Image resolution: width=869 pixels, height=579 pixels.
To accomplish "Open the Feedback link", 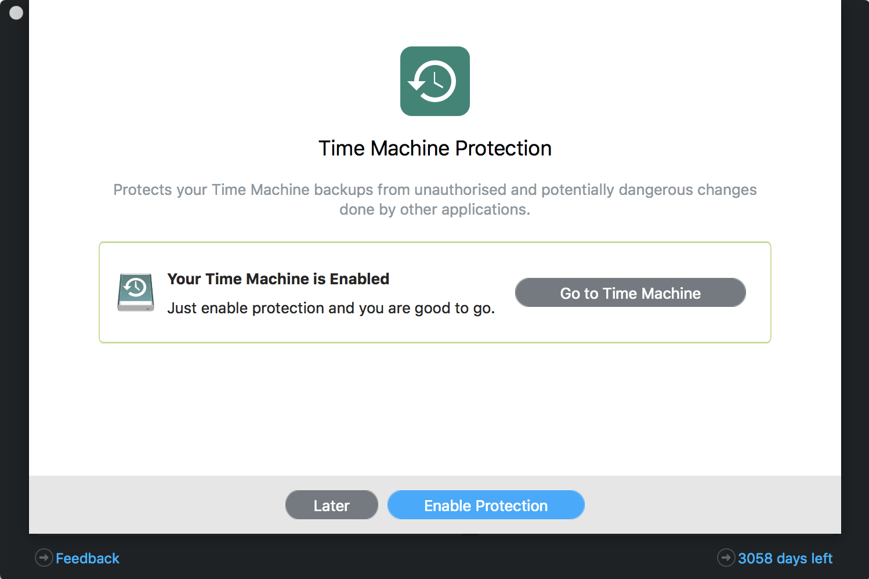I will tap(88, 558).
